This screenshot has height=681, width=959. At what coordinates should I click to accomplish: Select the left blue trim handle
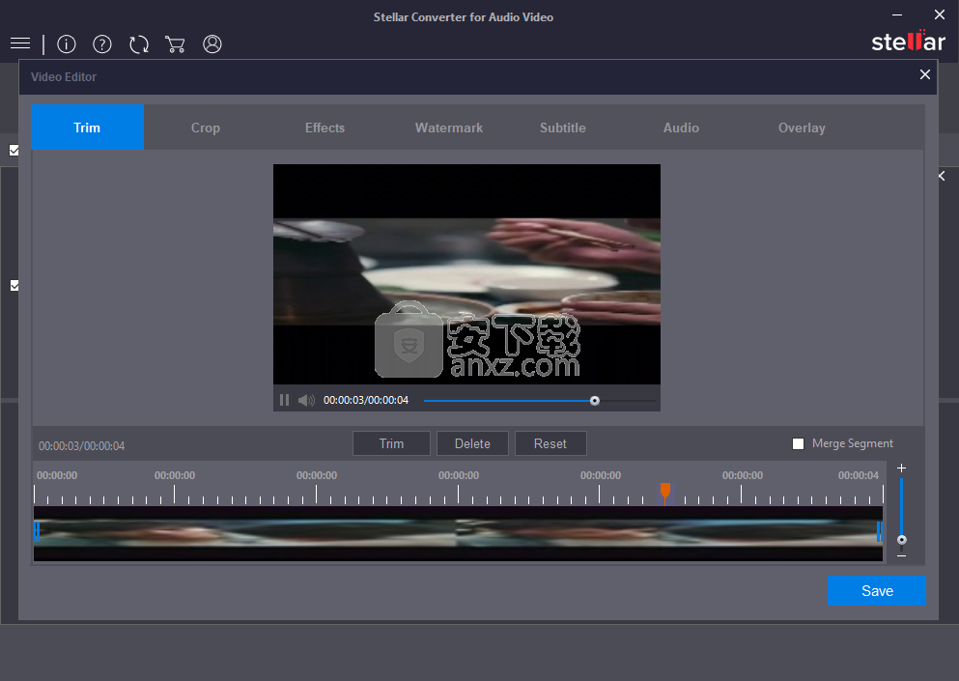tap(37, 531)
